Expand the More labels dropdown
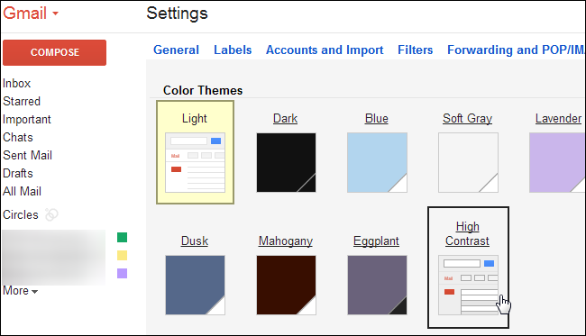The width and height of the screenshot is (586, 336). point(20,290)
